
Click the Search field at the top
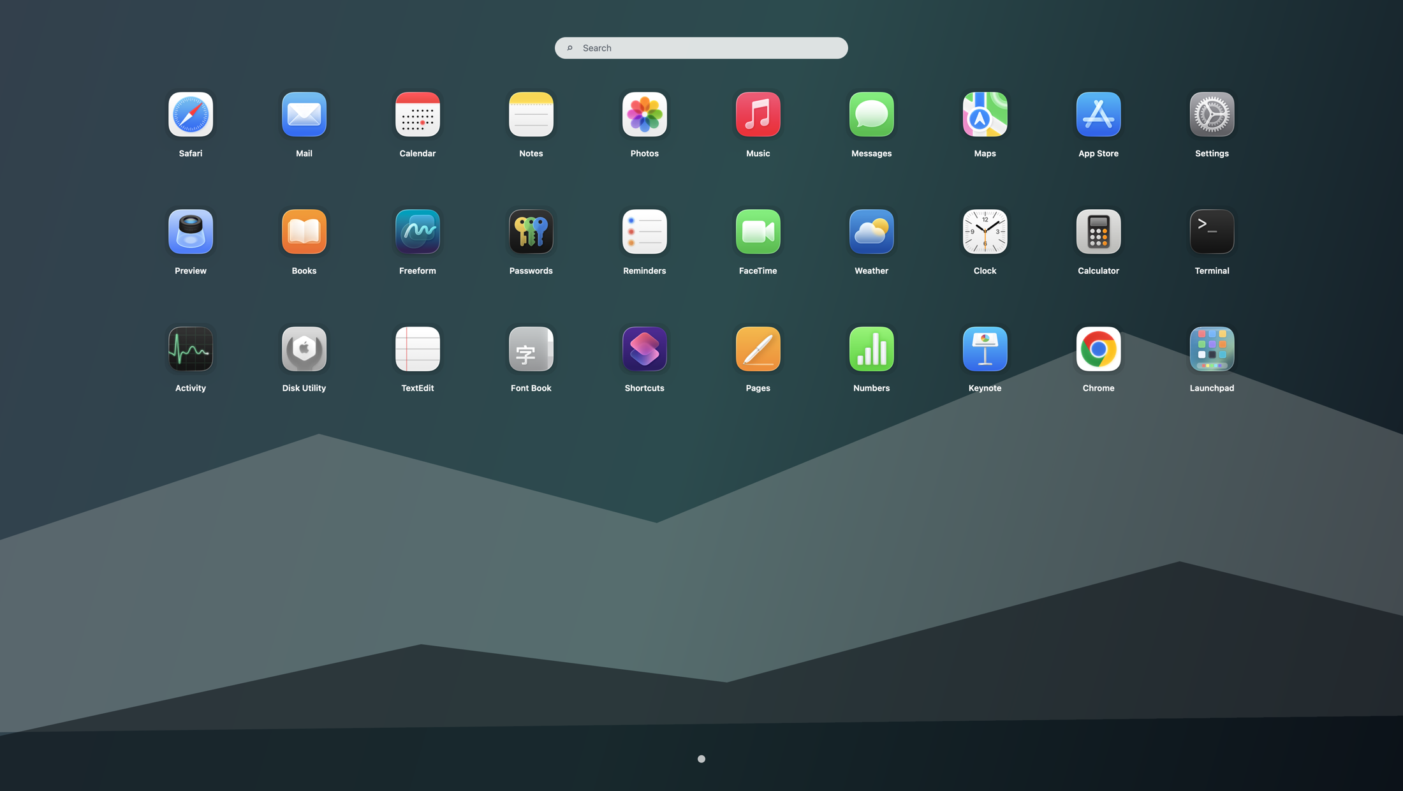(701, 48)
